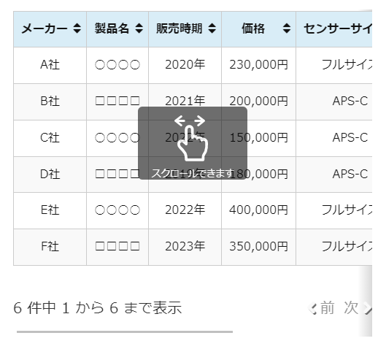Click APS-C sensor cell in B社 row

point(333,101)
